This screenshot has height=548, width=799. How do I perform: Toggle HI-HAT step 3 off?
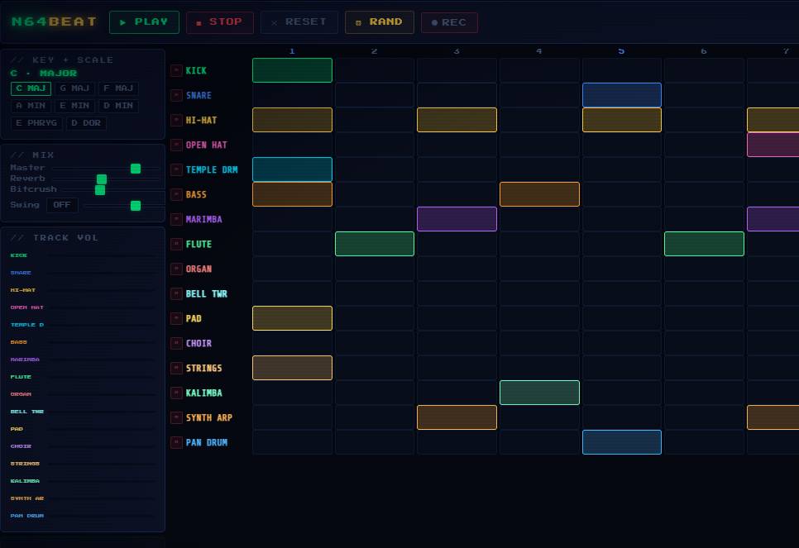[x=457, y=120]
